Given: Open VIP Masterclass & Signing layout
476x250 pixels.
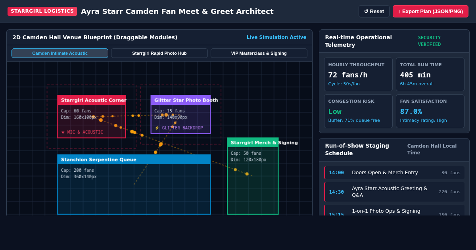Looking at the screenshot, I should point(259,53).
